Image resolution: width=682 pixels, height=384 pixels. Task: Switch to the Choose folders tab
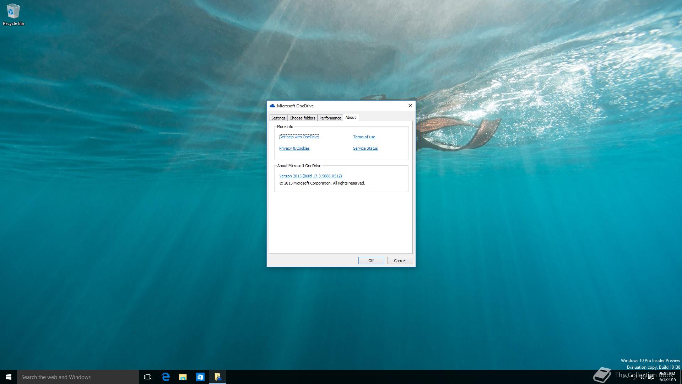pos(302,118)
